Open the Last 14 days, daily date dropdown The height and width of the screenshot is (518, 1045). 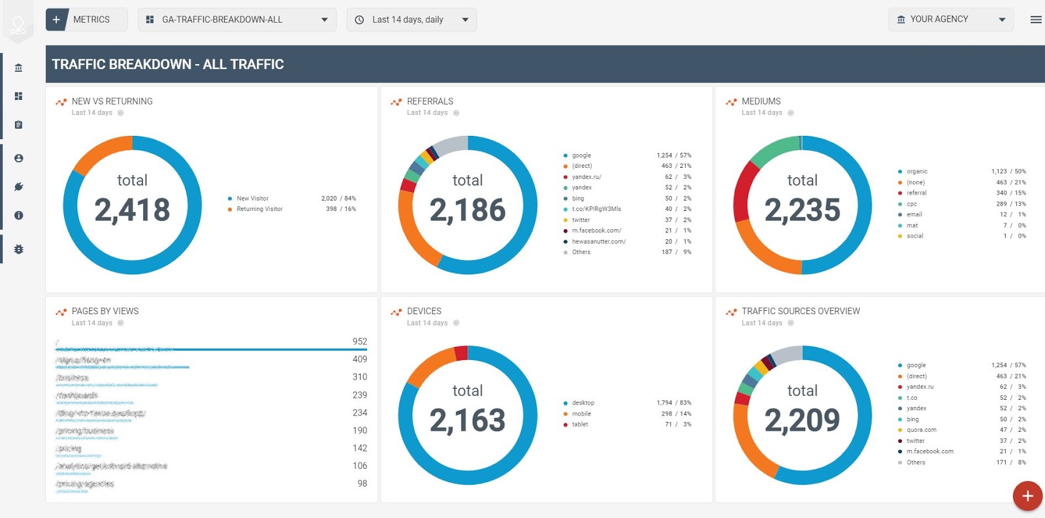(411, 20)
